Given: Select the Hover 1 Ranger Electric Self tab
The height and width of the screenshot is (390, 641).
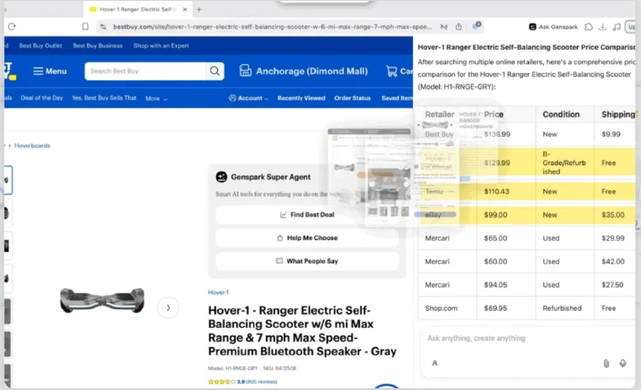Looking at the screenshot, I should pos(137,9).
